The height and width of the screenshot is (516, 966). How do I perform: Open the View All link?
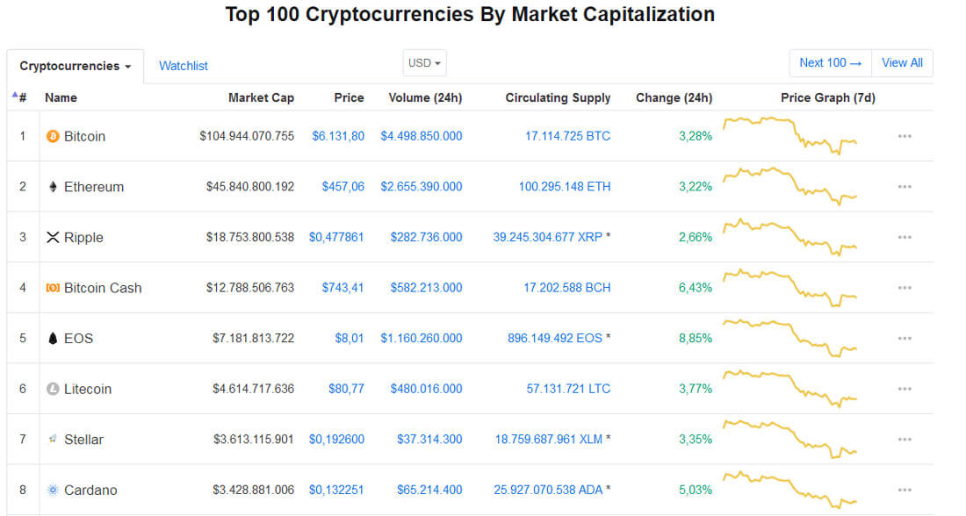[x=902, y=62]
